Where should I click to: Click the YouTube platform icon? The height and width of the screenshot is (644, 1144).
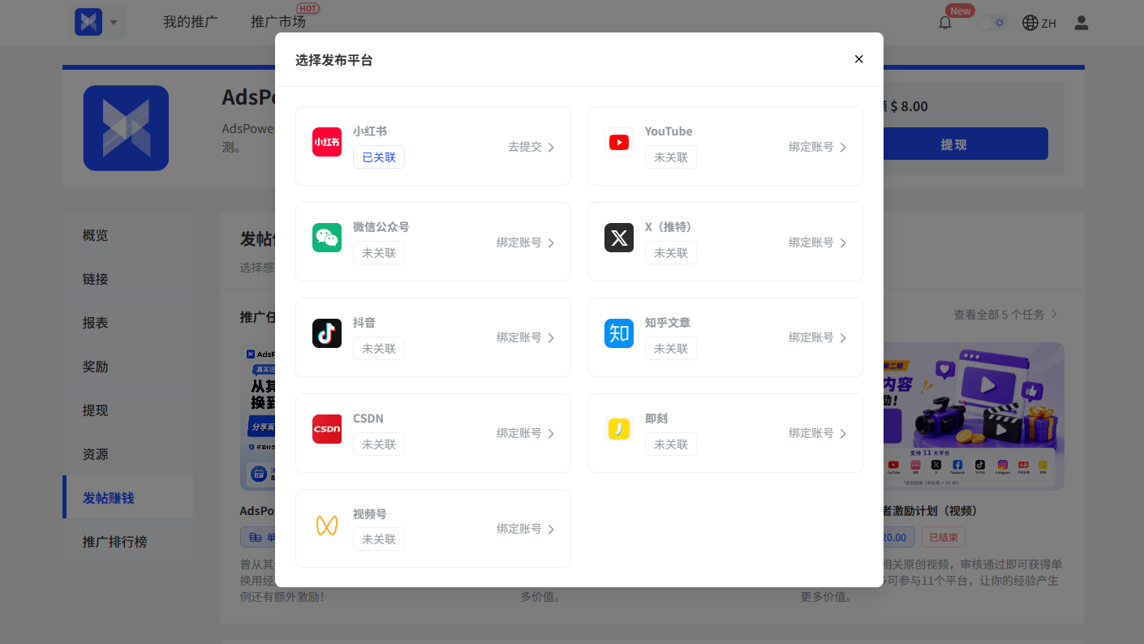pyautogui.click(x=619, y=142)
